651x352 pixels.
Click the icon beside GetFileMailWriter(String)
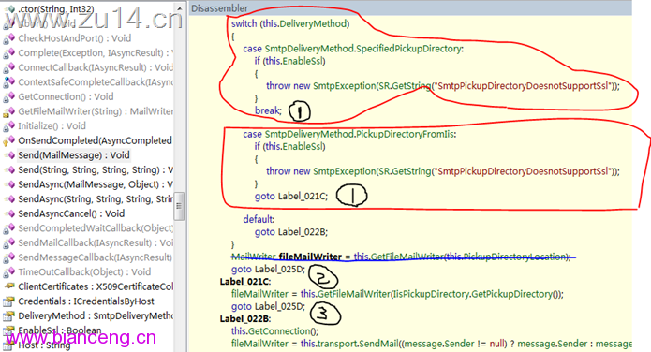click(8, 111)
